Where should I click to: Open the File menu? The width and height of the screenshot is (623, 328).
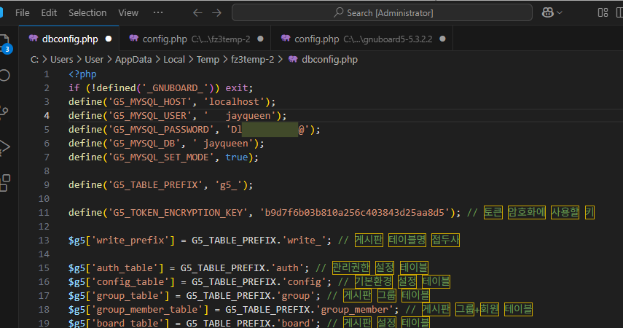click(22, 12)
